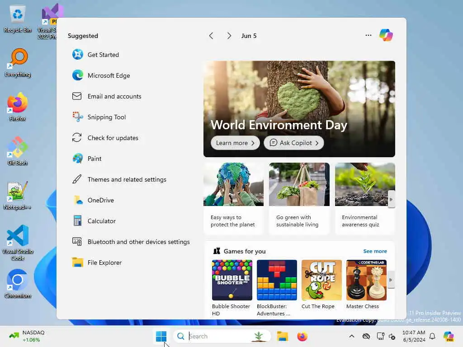The width and height of the screenshot is (463, 347).
Task: Click into the taskbar Search box
Action: (222, 336)
